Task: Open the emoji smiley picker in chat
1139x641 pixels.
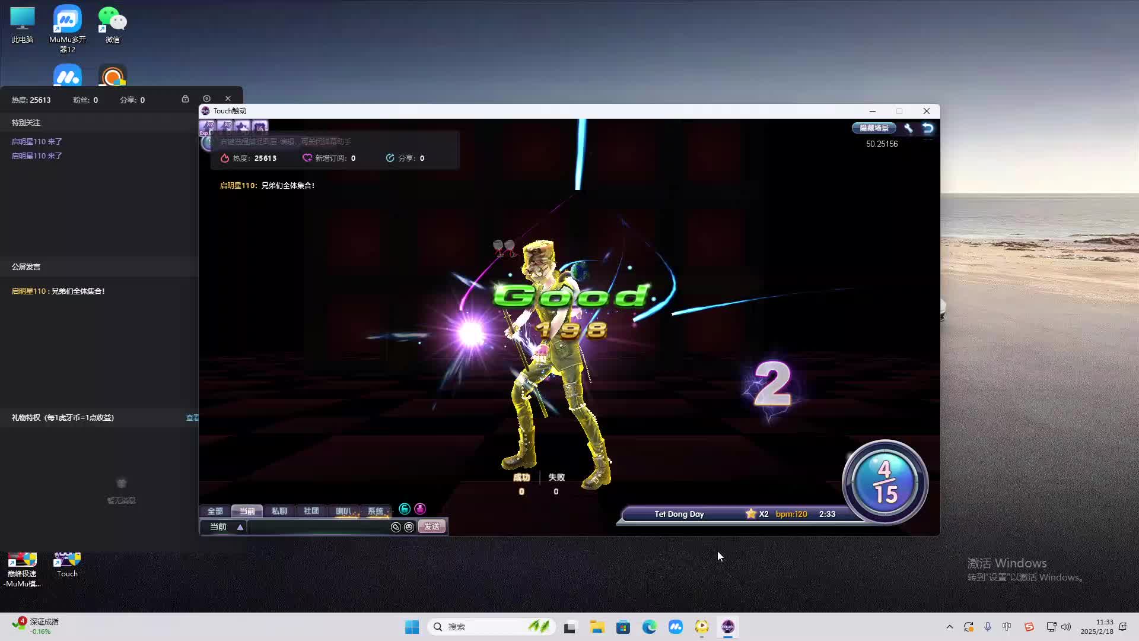Action: [x=409, y=527]
